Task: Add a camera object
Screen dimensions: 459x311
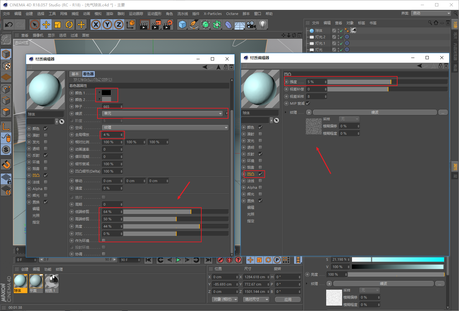Action: point(251,25)
